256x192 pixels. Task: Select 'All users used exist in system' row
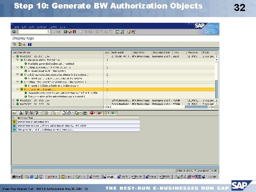47,71
